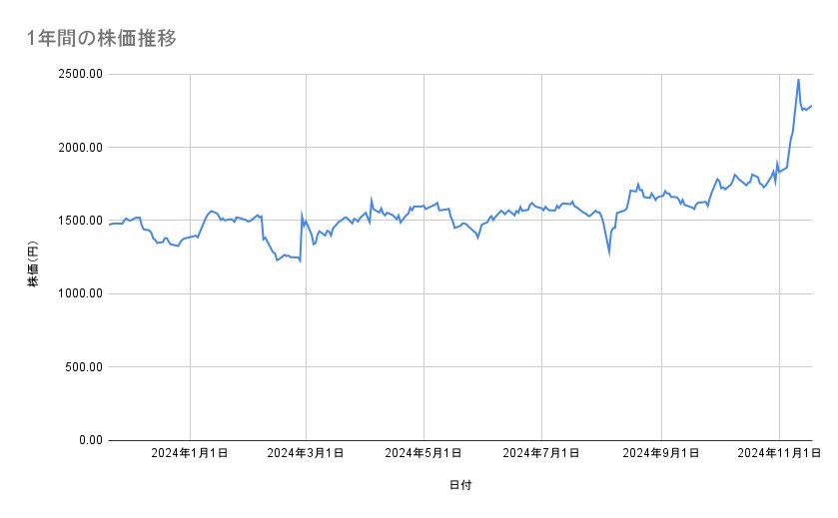Screen dimensions: 838x518
Task: Click the leftmost start of the price line
Action: (109, 225)
